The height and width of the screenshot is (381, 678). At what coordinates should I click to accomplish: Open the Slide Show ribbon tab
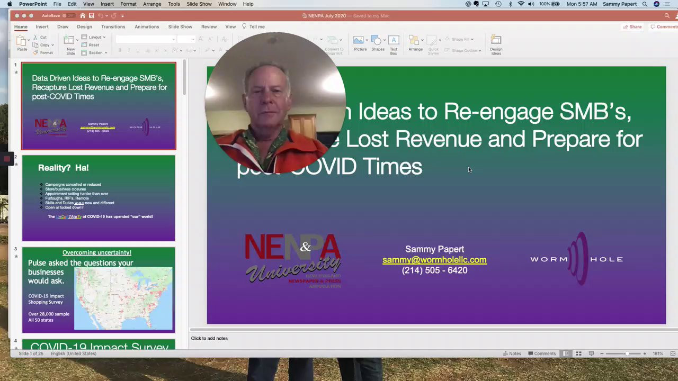click(180, 26)
